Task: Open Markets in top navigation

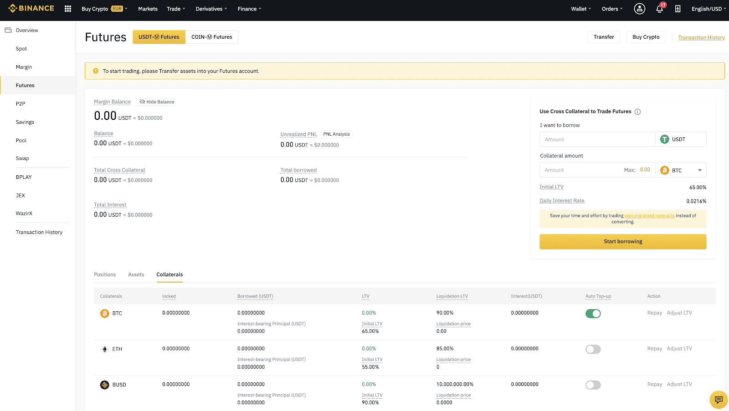Action: point(148,9)
